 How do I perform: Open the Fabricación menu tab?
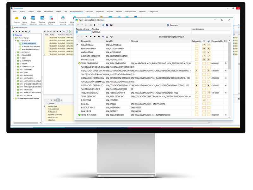89,11
